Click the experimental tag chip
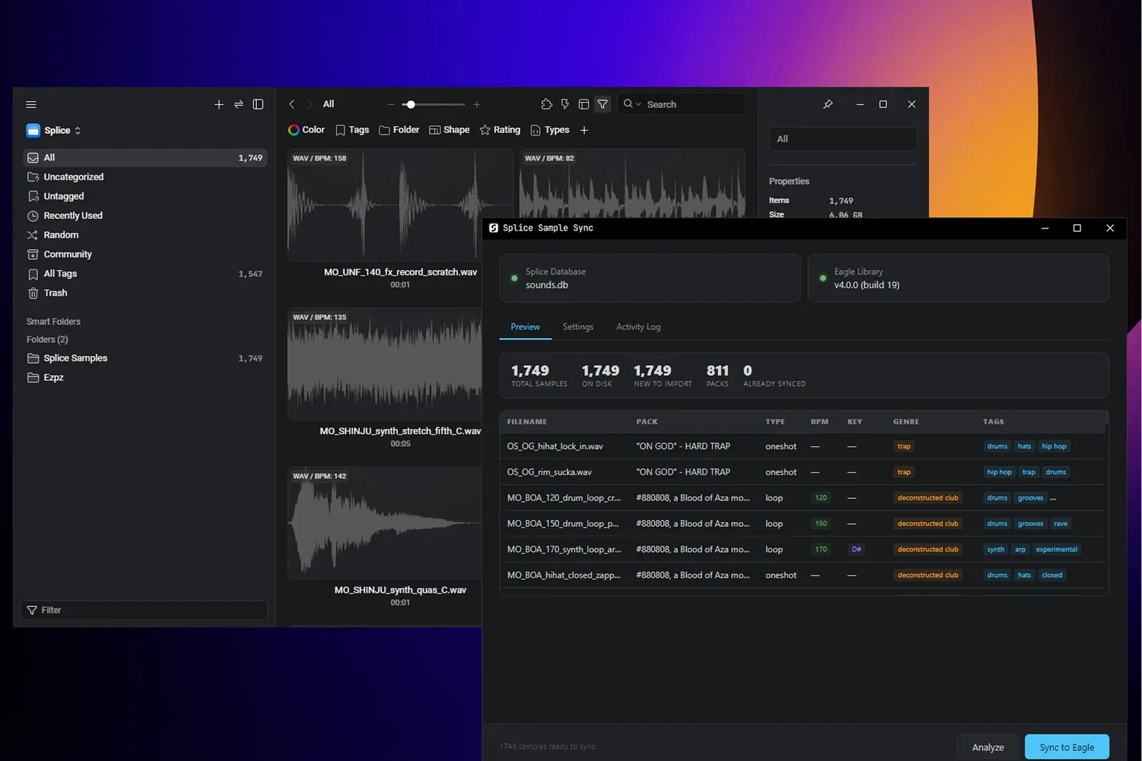The height and width of the screenshot is (761, 1142). (1057, 549)
